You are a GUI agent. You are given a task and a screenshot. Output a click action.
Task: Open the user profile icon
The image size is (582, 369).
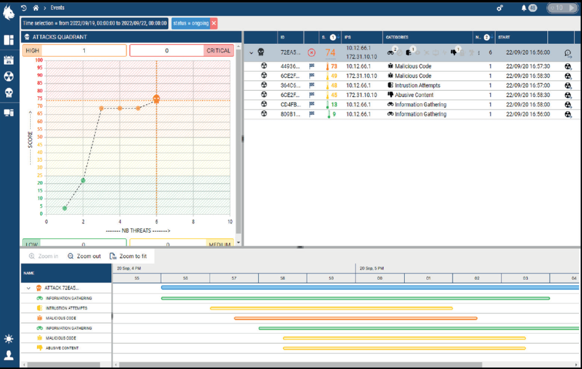9,355
